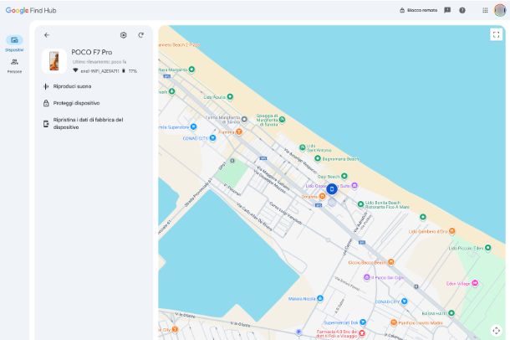The width and height of the screenshot is (510, 340).
Task: Switch to the Dispositivi tab
Action: click(14, 43)
